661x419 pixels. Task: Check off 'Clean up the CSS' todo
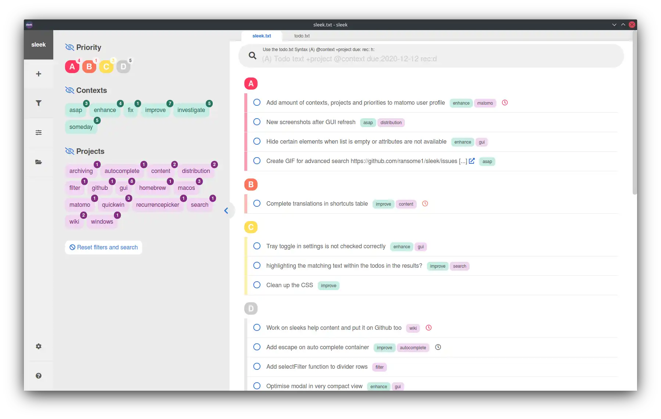(x=257, y=285)
